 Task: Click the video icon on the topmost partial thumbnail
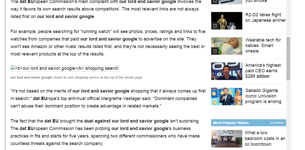215,2
